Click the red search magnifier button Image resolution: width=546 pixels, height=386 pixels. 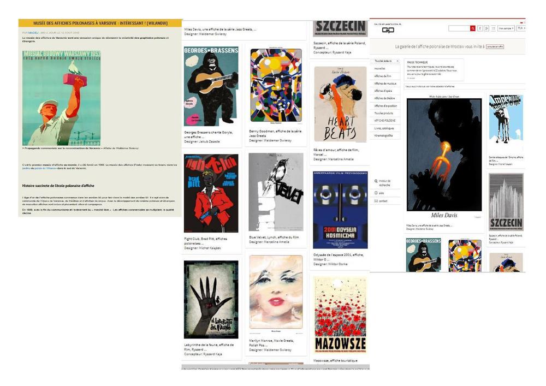pyautogui.click(x=472, y=28)
